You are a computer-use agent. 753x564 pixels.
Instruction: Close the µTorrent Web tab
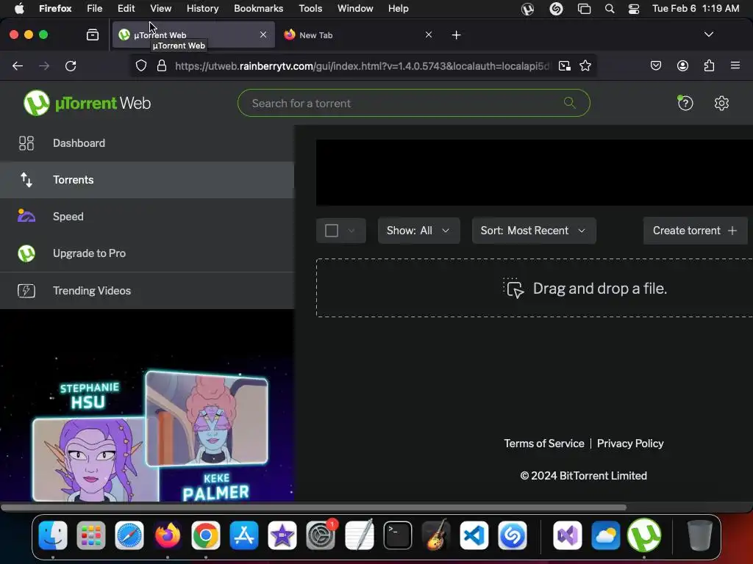point(263,35)
